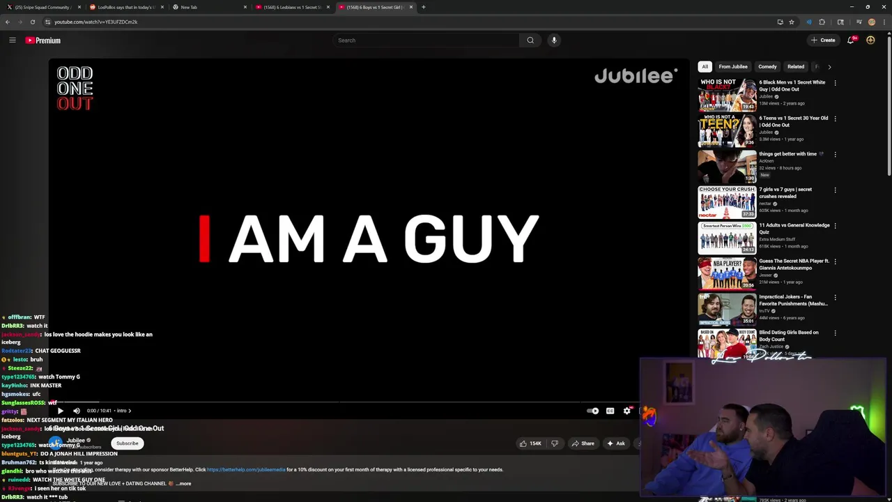The image size is (892, 502).
Task: Share this video
Action: [x=583, y=443]
